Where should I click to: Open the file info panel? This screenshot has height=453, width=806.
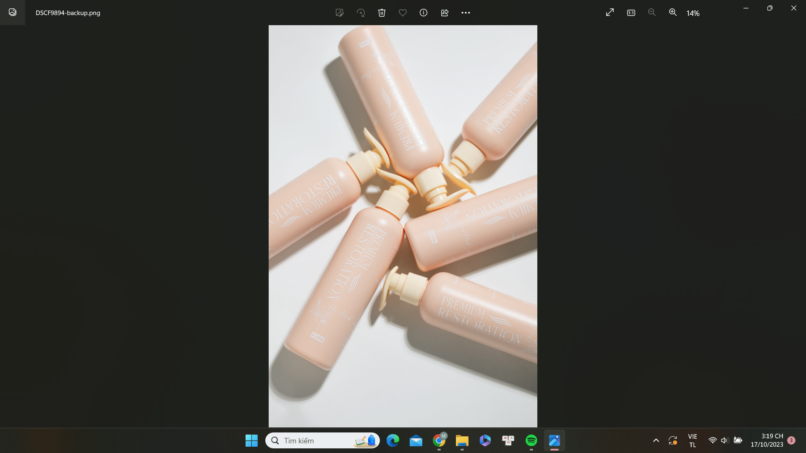(424, 13)
